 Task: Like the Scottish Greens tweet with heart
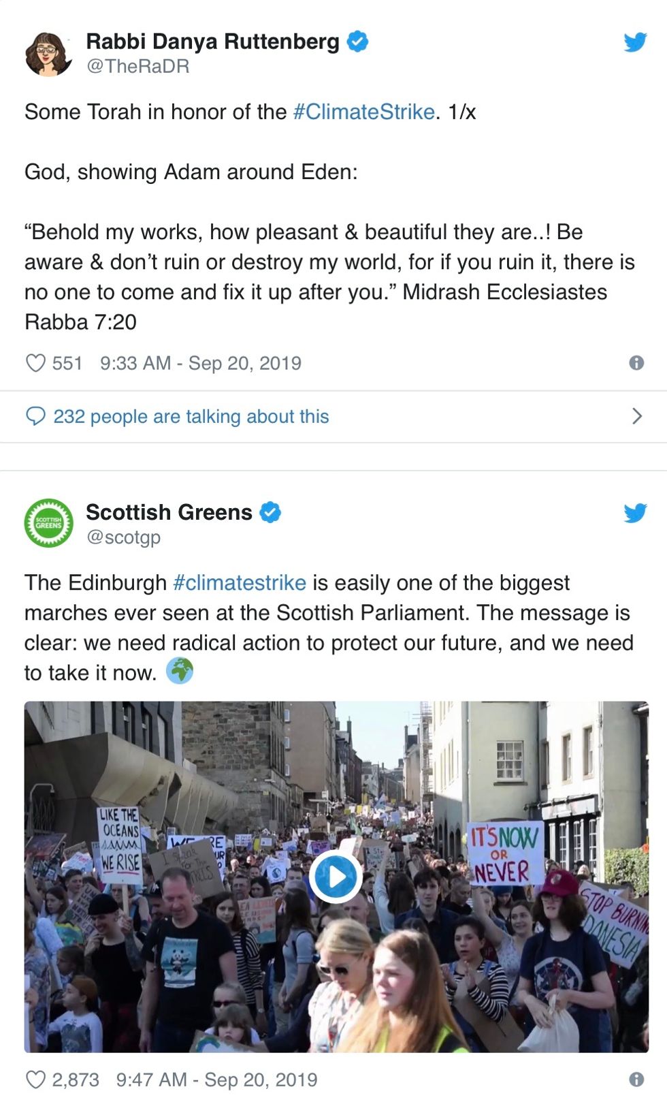(x=35, y=1080)
